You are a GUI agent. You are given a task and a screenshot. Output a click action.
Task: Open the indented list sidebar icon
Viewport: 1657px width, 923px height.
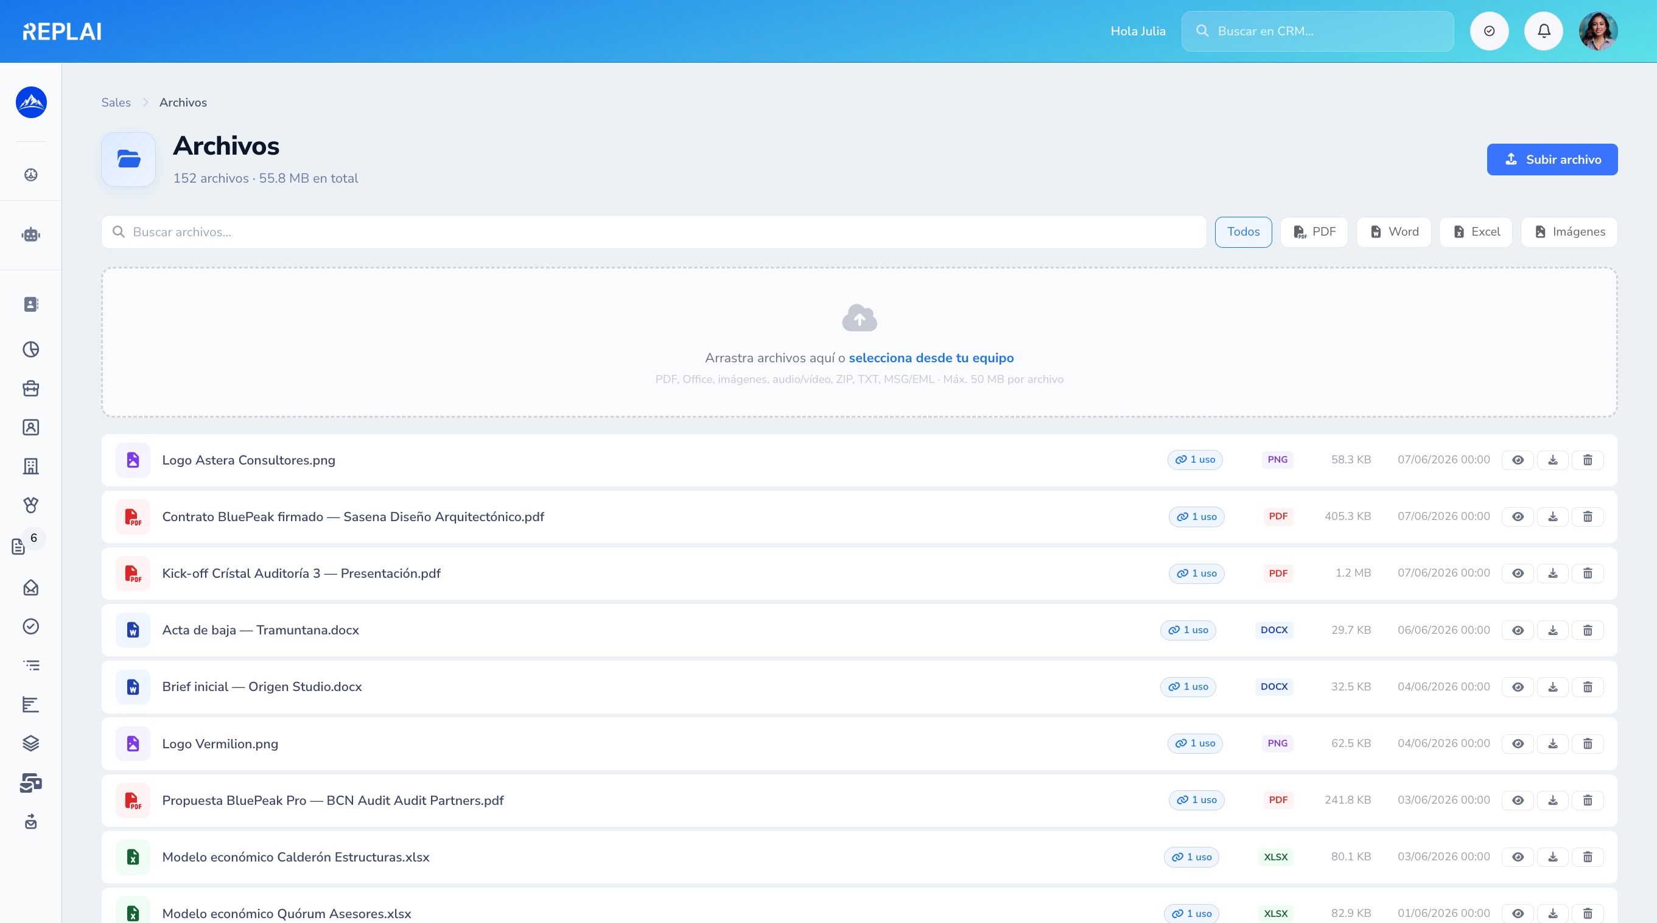pyautogui.click(x=31, y=665)
